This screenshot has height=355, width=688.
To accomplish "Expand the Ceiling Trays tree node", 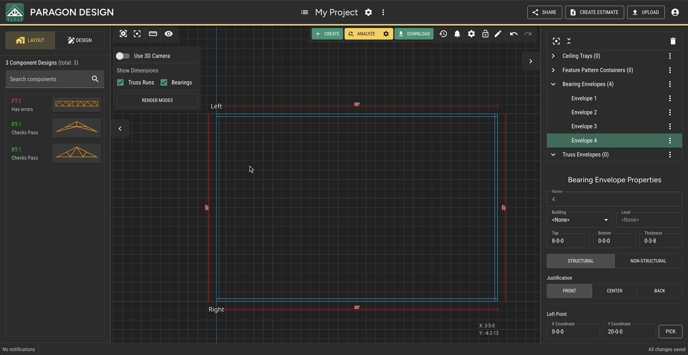I will (x=553, y=56).
